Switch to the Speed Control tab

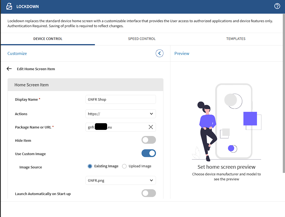142,39
